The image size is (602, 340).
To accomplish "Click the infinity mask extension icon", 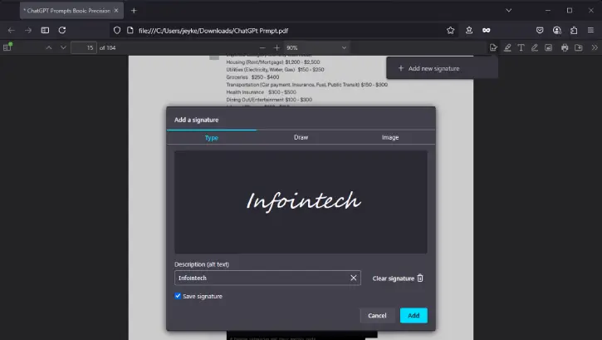I will tap(486, 31).
